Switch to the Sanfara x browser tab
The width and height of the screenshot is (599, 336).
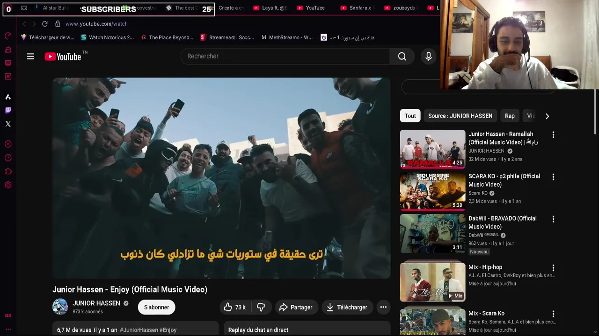coord(357,8)
